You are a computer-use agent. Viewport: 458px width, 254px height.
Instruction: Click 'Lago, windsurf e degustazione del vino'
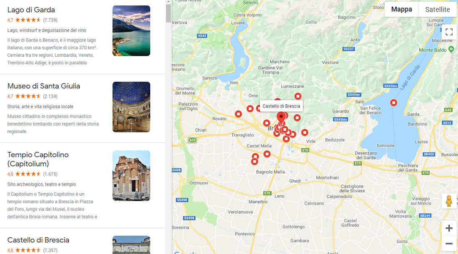(47, 30)
